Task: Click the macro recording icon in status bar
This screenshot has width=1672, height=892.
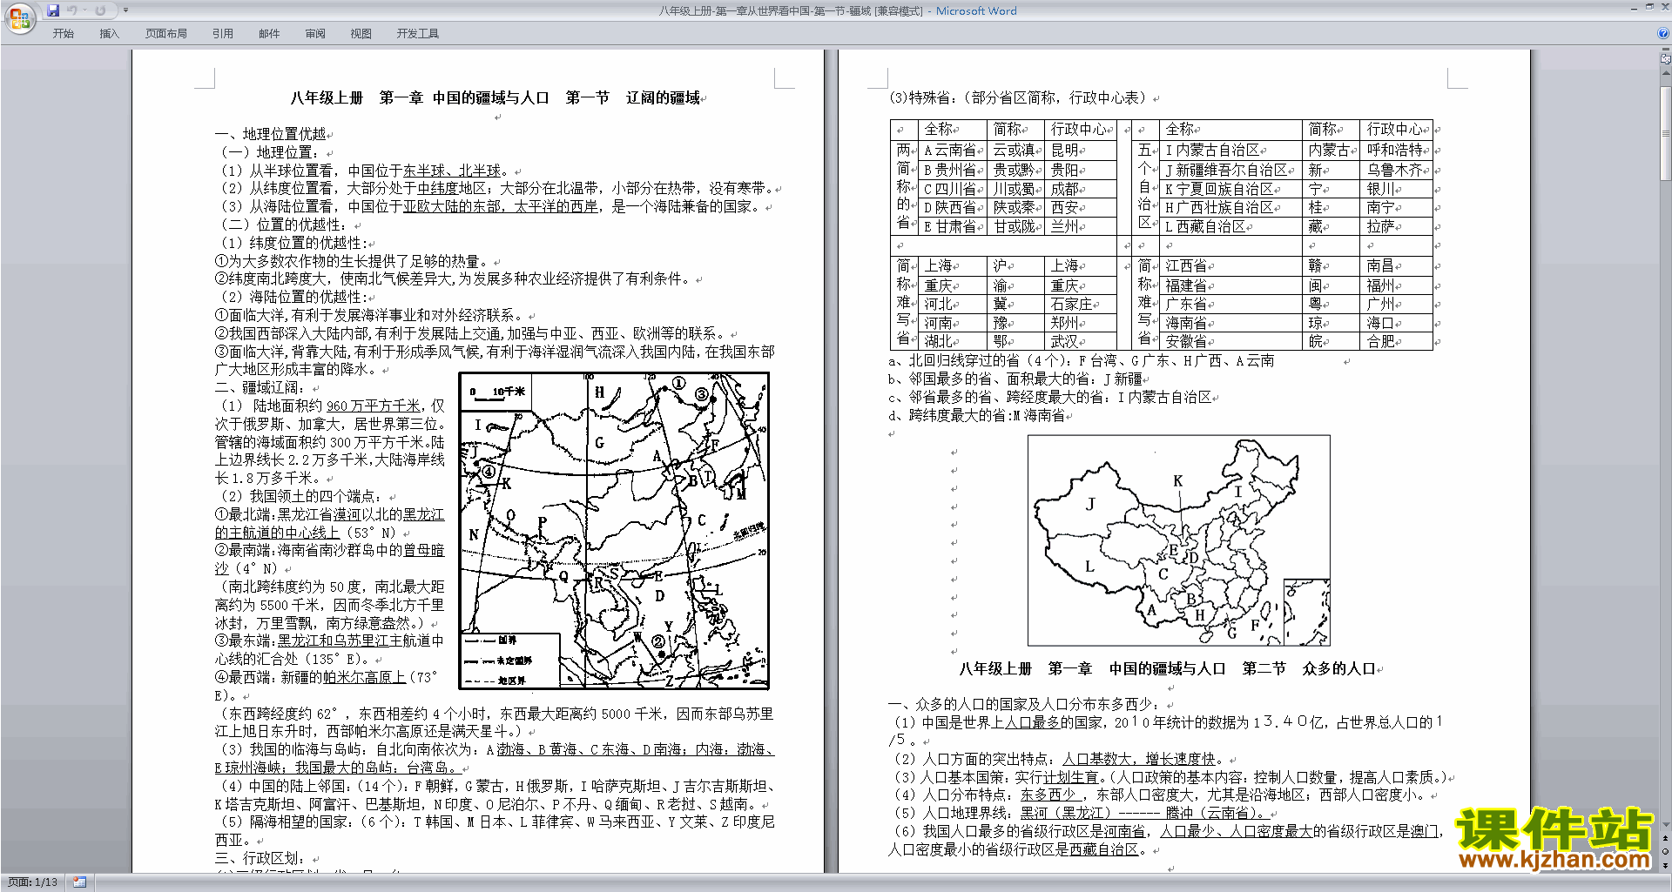Action: coord(80,882)
